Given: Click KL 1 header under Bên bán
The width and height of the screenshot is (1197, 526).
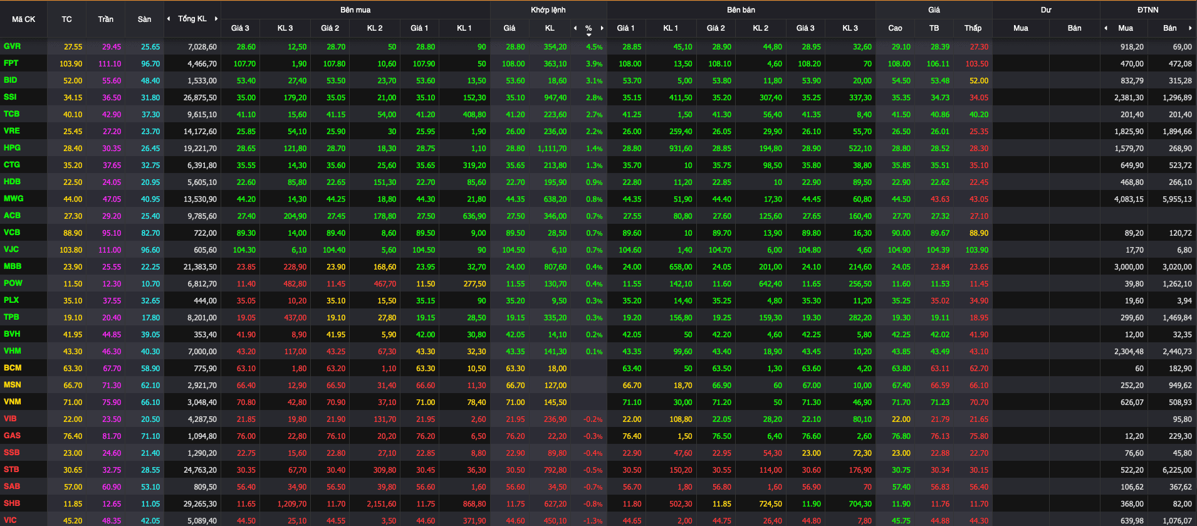Looking at the screenshot, I should click(671, 28).
